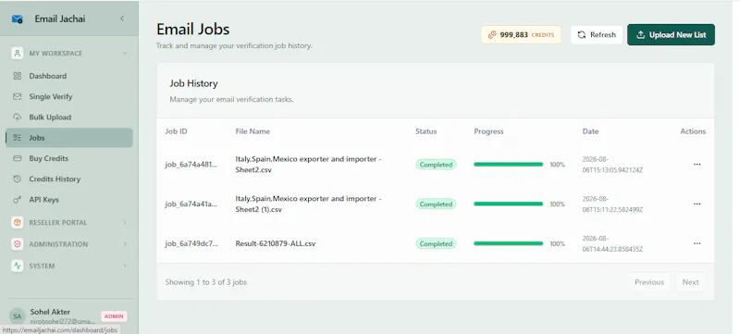Click the System activity pulse icon

[x=18, y=266]
